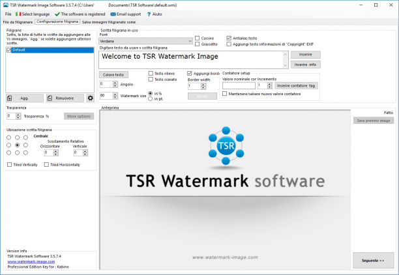
Task: Click into the watermark text field
Action: pyautogui.click(x=191, y=60)
